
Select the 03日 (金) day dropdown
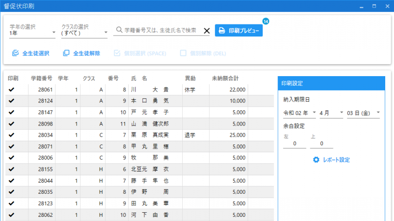click(363, 112)
